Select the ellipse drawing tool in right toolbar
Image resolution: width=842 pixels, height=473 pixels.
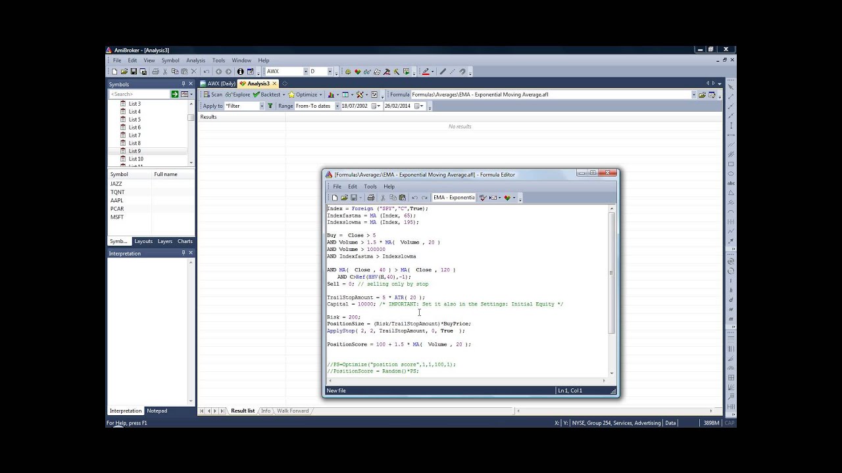coord(731,173)
